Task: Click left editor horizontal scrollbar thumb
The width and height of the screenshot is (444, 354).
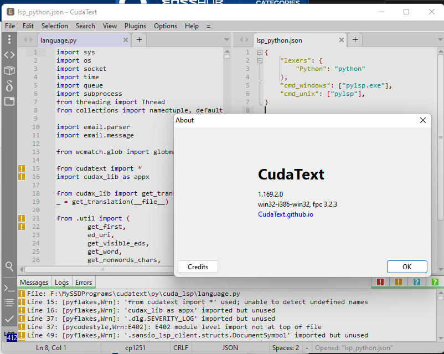Action: pos(102,269)
